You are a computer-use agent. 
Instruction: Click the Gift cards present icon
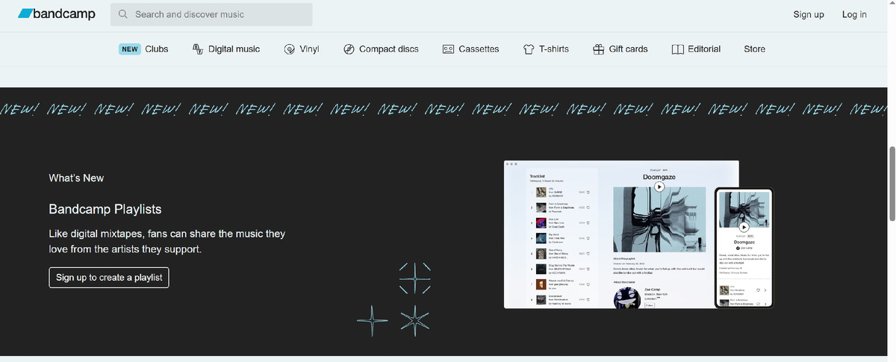click(598, 49)
